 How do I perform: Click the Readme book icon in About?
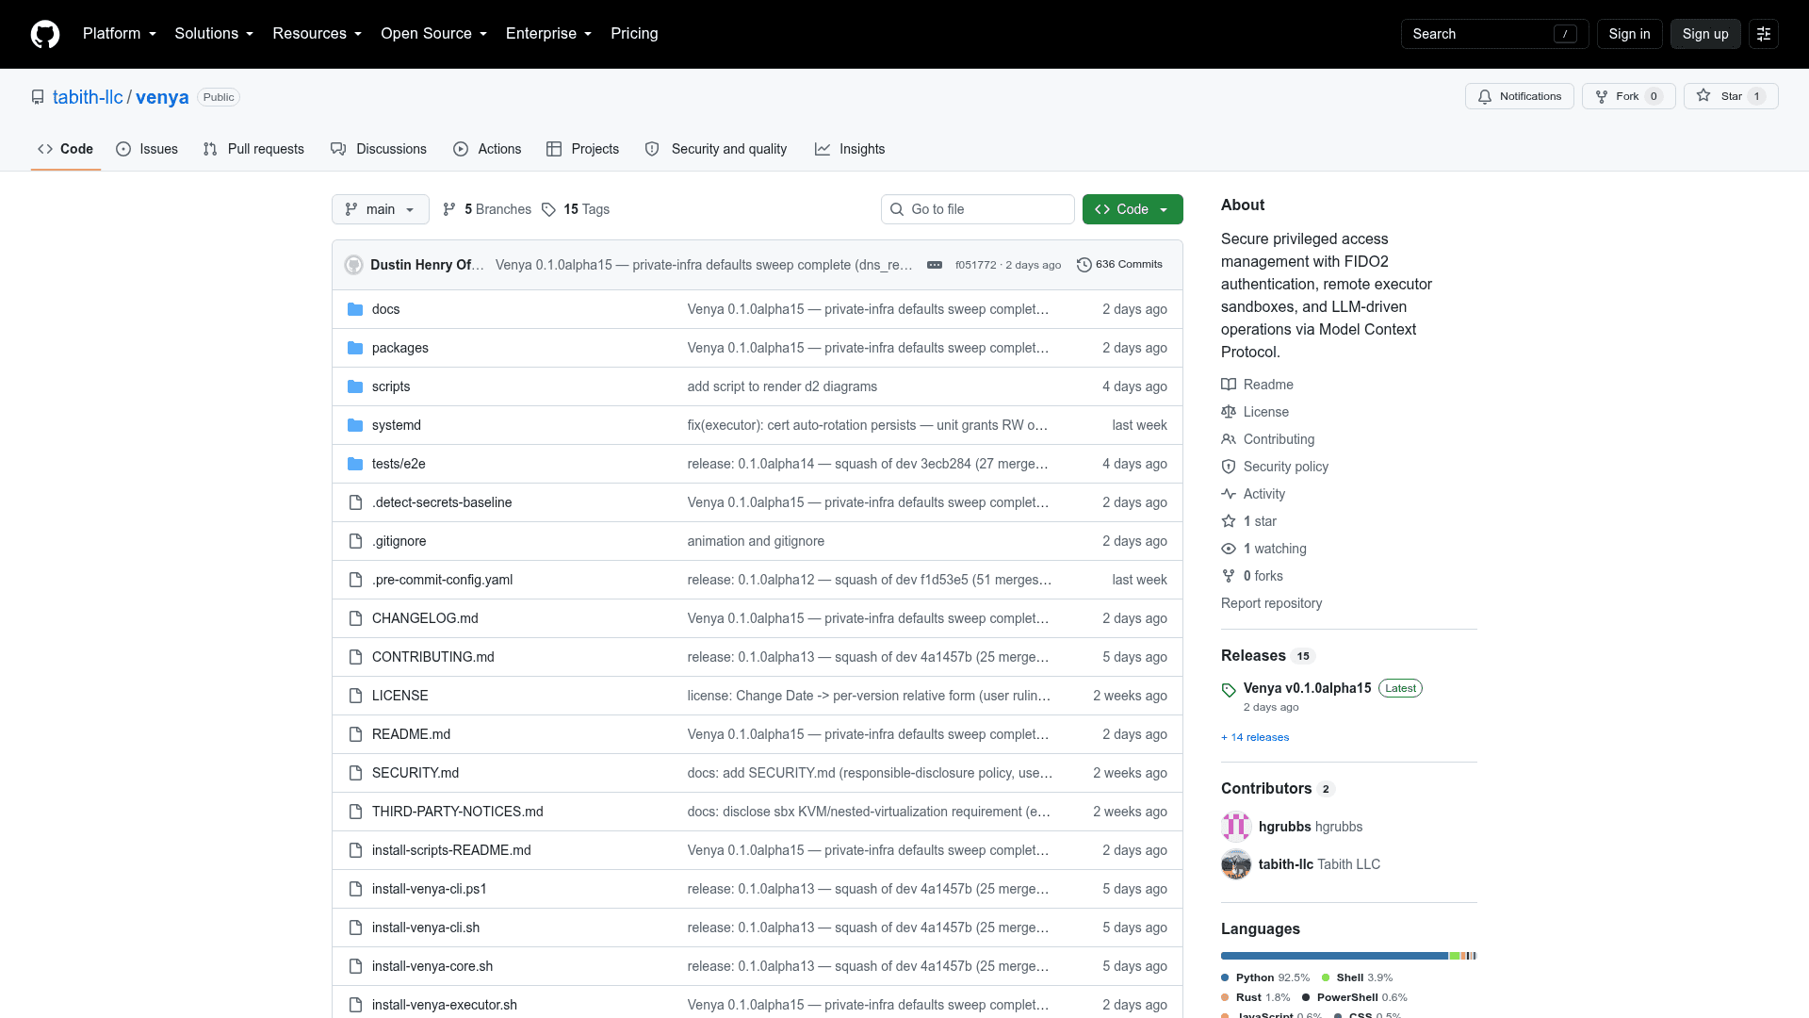[1229, 385]
